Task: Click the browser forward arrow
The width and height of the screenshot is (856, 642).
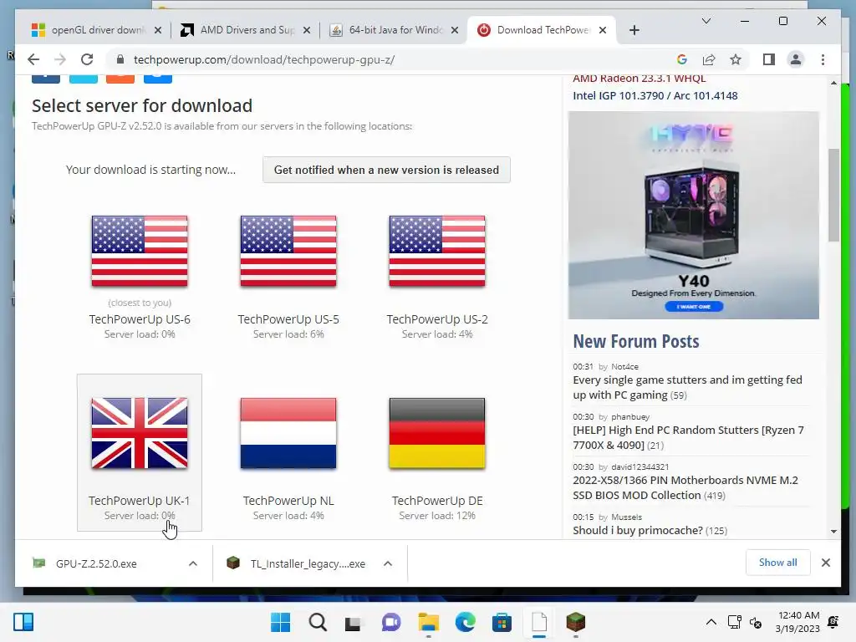Action: [60, 59]
